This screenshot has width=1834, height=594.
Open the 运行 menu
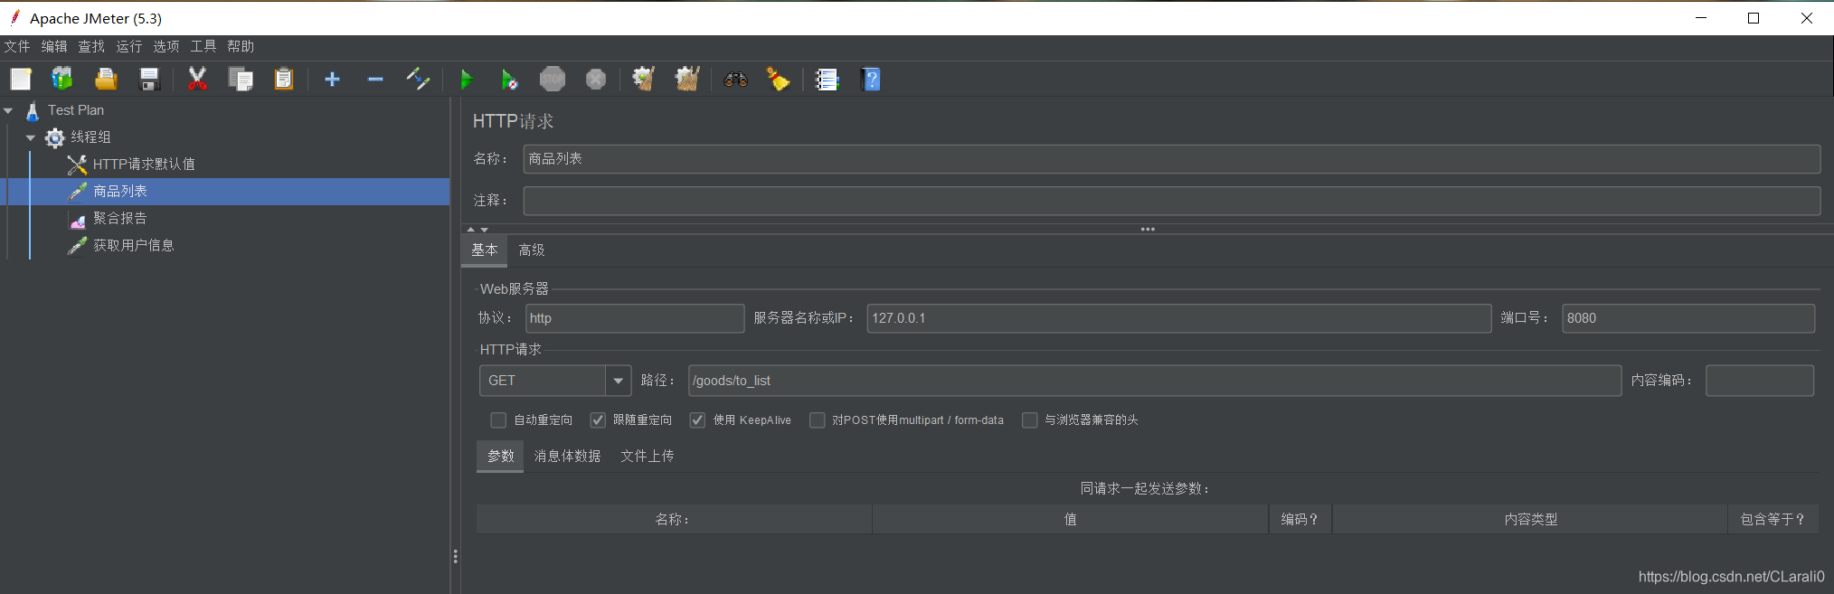click(x=128, y=46)
